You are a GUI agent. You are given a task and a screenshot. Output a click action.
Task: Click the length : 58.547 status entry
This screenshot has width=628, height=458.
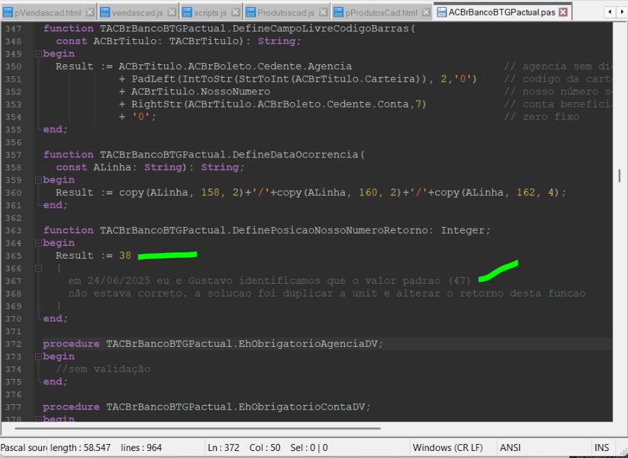click(x=80, y=448)
